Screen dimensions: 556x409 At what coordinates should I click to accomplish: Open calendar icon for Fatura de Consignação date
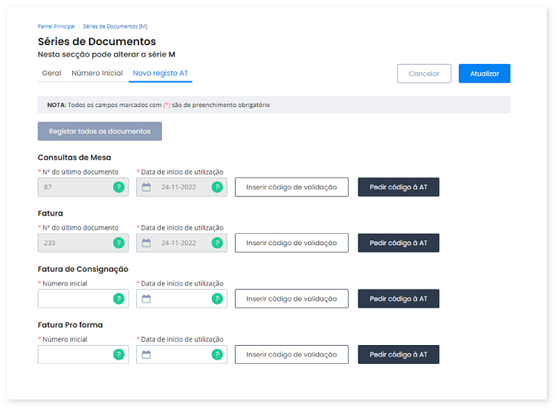click(146, 299)
